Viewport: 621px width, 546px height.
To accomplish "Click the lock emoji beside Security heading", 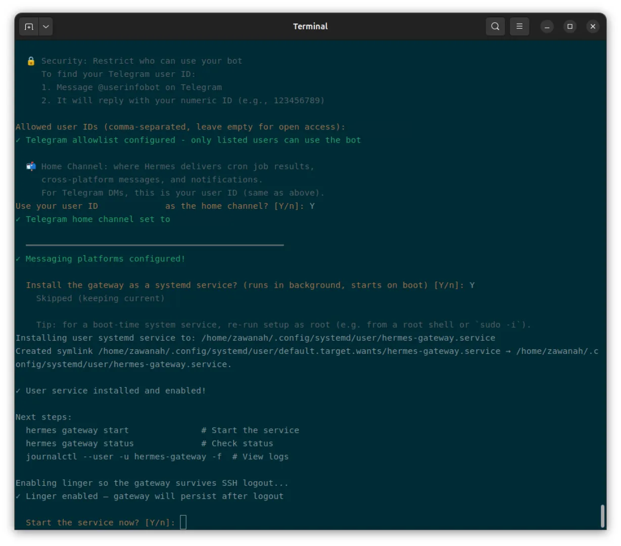I will [31, 61].
